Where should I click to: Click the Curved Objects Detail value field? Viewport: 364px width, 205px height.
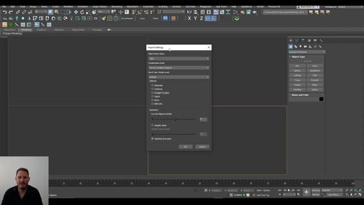204,119
